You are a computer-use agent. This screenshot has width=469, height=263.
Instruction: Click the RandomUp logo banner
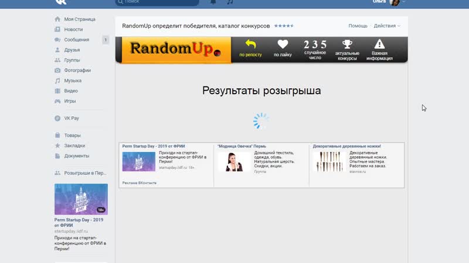176,50
